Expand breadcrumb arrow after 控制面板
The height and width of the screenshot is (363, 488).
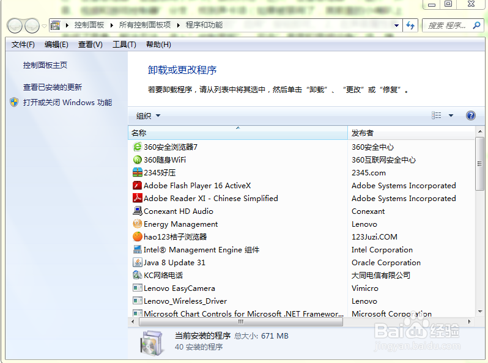point(111,25)
